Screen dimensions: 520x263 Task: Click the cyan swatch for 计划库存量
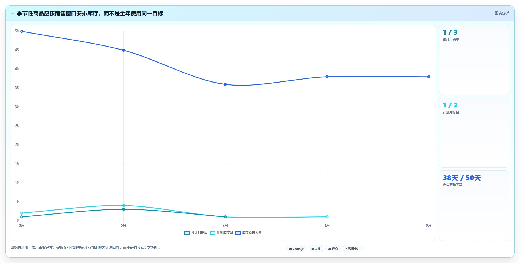(x=213, y=233)
